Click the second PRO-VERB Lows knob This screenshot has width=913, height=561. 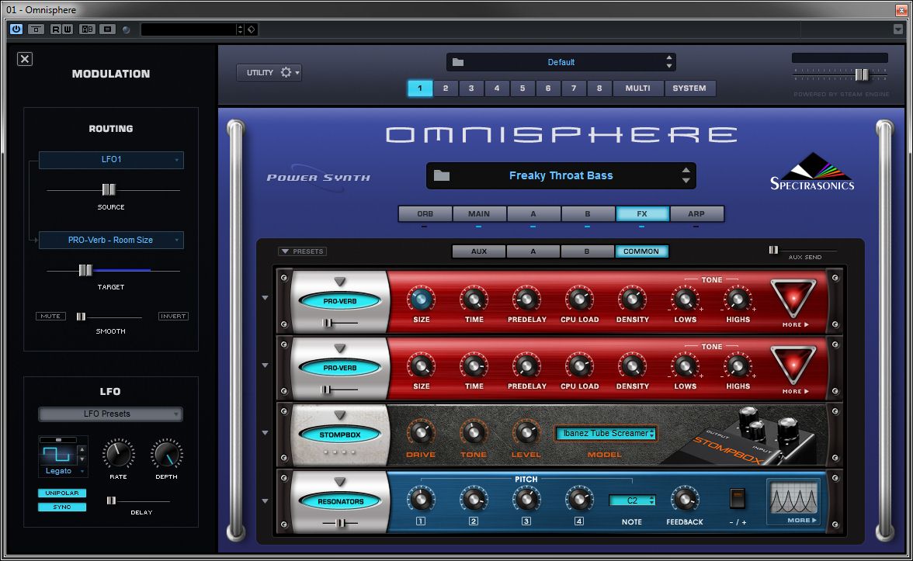[x=685, y=366]
